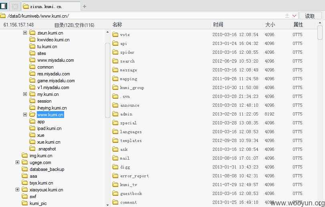Click the sidebar panel toggle icon
Viewport: 325px width, 207px height.
click(4, 6)
